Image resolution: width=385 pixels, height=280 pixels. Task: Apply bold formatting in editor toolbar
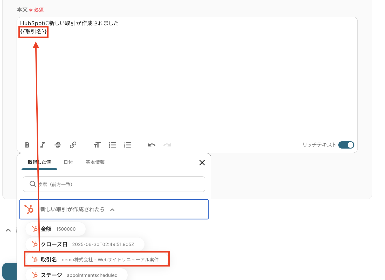tap(27, 145)
